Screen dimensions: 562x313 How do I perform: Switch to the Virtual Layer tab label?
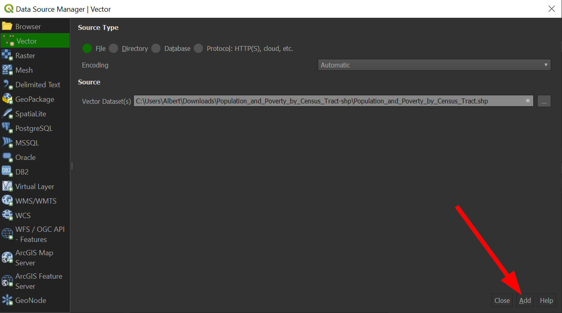pyautogui.click(x=34, y=187)
